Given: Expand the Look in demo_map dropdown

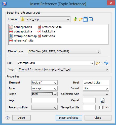Looking at the screenshot, I should (x=45, y=19).
